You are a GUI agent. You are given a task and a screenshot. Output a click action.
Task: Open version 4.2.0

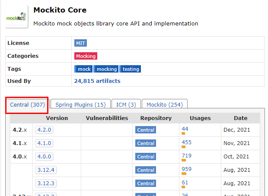pyautogui.click(x=44, y=130)
